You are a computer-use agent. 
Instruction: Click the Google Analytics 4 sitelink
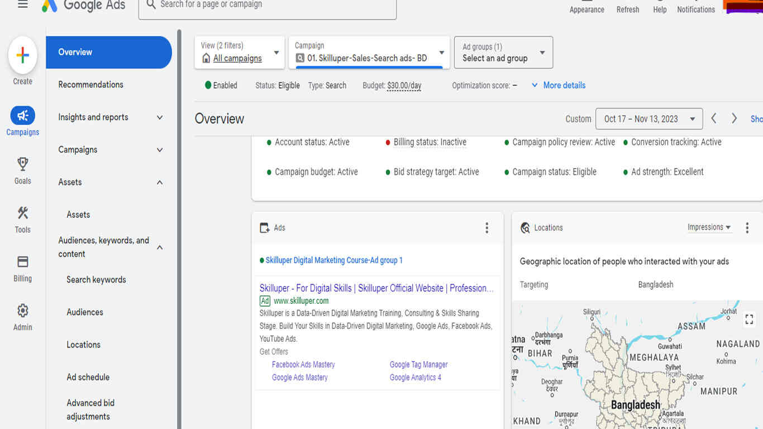(x=415, y=378)
